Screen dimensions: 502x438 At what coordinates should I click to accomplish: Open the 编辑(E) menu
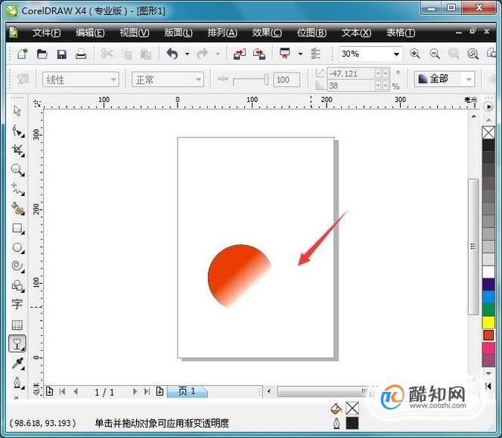[90, 33]
